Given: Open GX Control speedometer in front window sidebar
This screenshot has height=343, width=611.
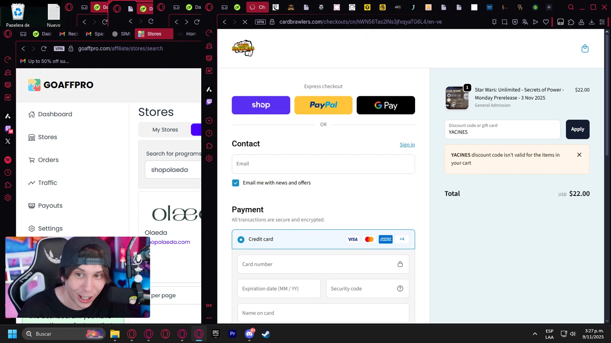Looking at the screenshot, I should (209, 33).
